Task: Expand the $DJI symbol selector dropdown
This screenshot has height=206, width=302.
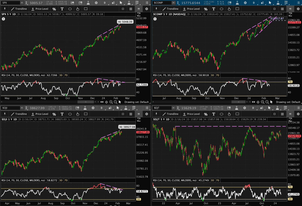Action: click(22, 108)
